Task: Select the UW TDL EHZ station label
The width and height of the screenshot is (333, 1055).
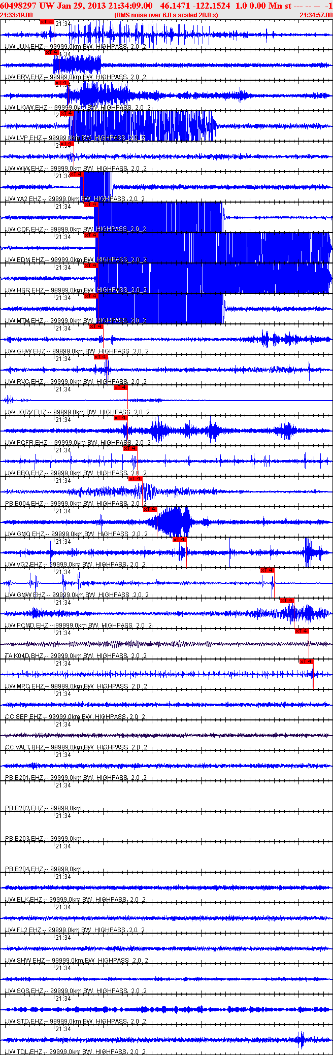Action: 24,1051
